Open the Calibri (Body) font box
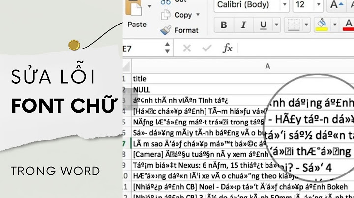 (x=252, y=5)
